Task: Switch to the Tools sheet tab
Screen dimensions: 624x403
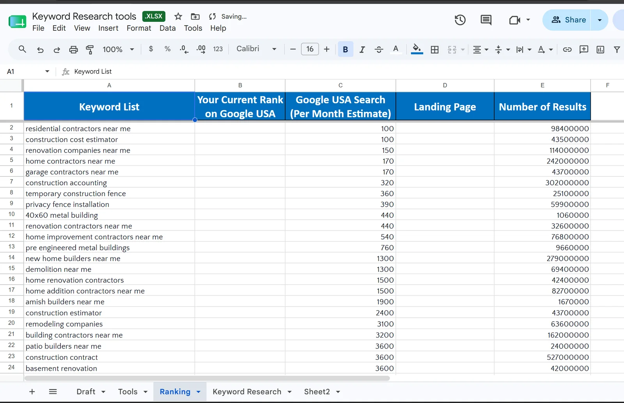Action: pyautogui.click(x=128, y=392)
